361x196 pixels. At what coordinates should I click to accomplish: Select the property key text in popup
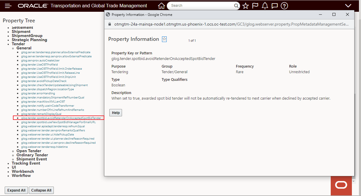163,59
